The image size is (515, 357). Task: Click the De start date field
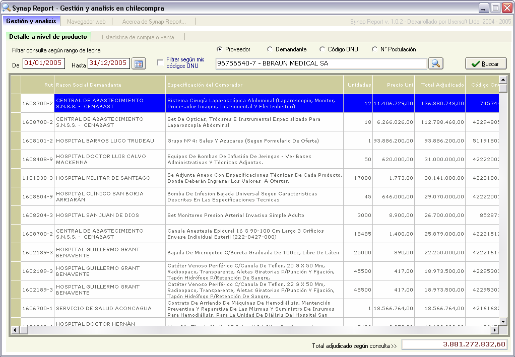click(44, 63)
